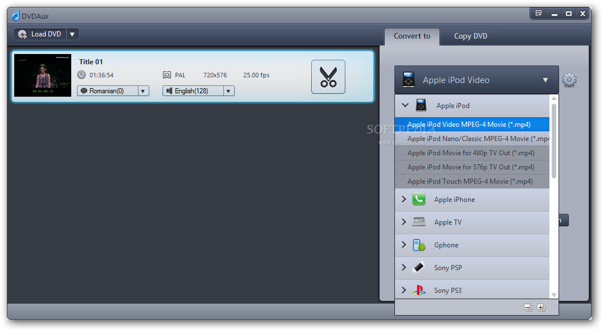Click the subtitle speech bubble icon

coord(84,91)
